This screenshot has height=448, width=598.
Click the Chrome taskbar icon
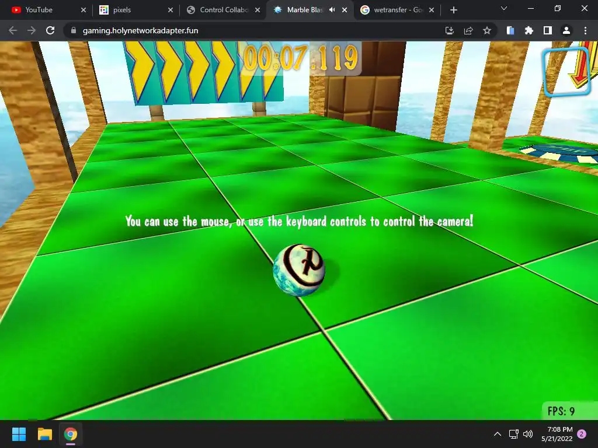point(71,434)
